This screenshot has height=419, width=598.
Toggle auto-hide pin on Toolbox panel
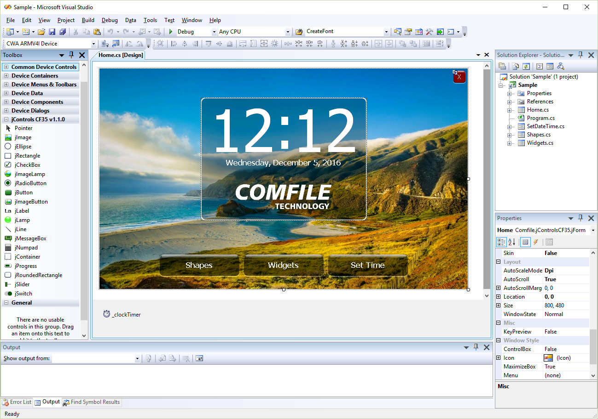tap(71, 55)
